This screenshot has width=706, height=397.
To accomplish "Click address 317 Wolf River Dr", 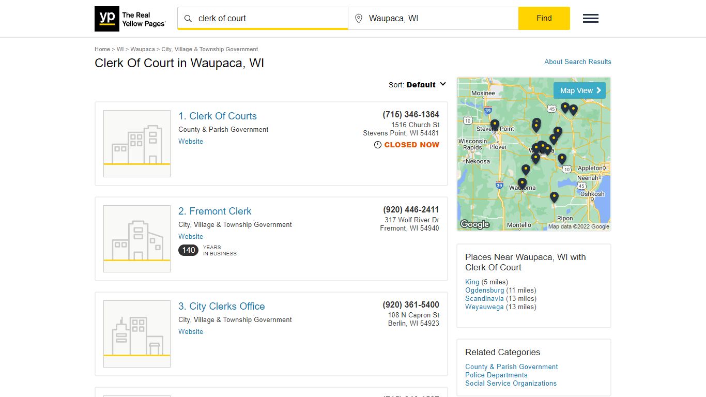I will (x=412, y=220).
